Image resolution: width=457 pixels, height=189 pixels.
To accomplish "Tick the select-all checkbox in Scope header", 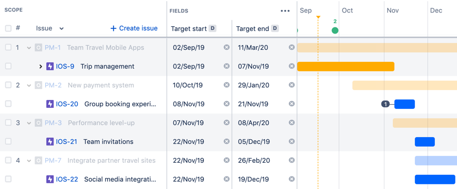I will click(8, 28).
